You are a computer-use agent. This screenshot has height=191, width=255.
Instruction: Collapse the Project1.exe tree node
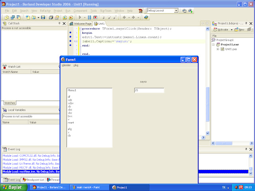[x=214, y=45]
